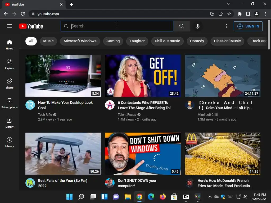Screen dimensions: 271x203
Task: Click the Best Fails channel avatar
Action: [30, 183]
